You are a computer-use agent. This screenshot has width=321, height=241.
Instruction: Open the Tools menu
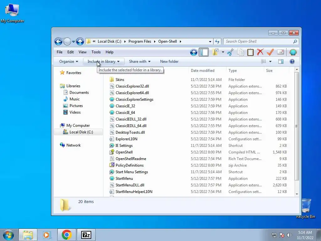click(x=96, y=52)
